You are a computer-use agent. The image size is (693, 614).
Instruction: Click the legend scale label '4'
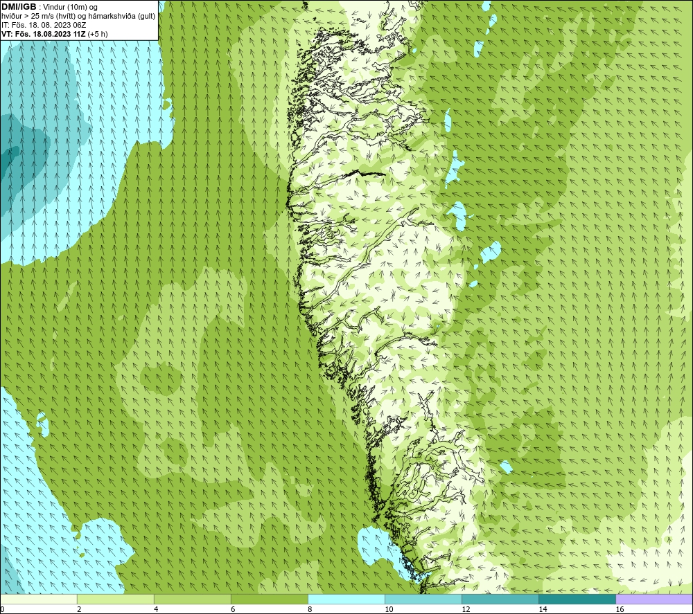click(156, 609)
